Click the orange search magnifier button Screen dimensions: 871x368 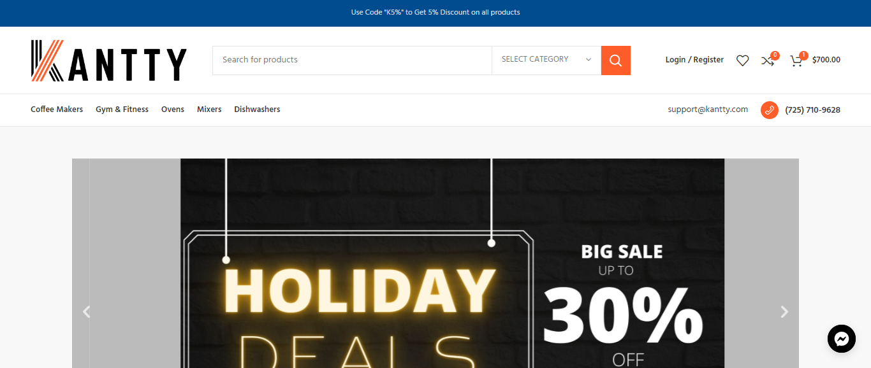click(x=615, y=60)
